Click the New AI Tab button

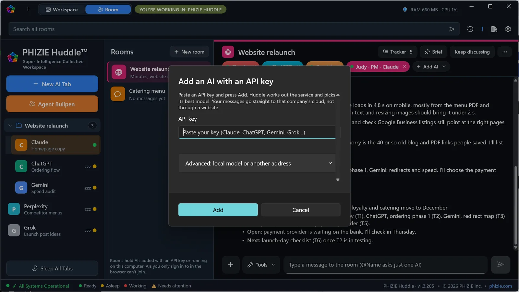(52, 84)
